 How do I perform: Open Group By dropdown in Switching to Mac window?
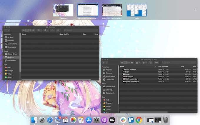(x=138, y=63)
